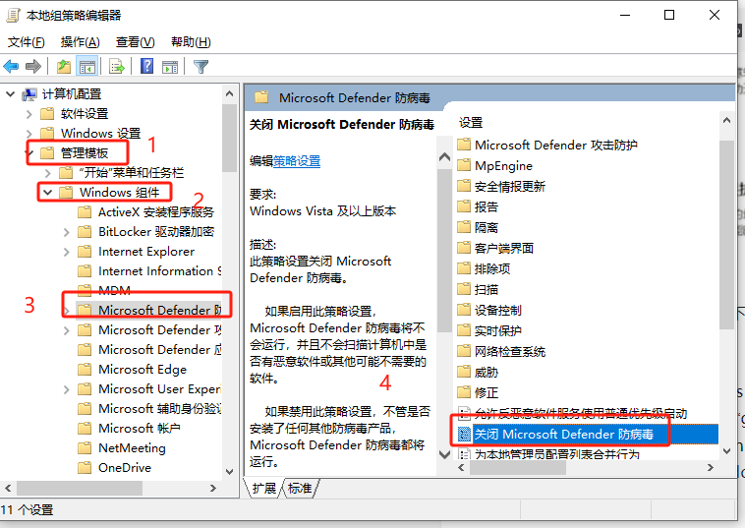Click the blue Help question mark icon
This screenshot has width=745, height=528.
[146, 66]
